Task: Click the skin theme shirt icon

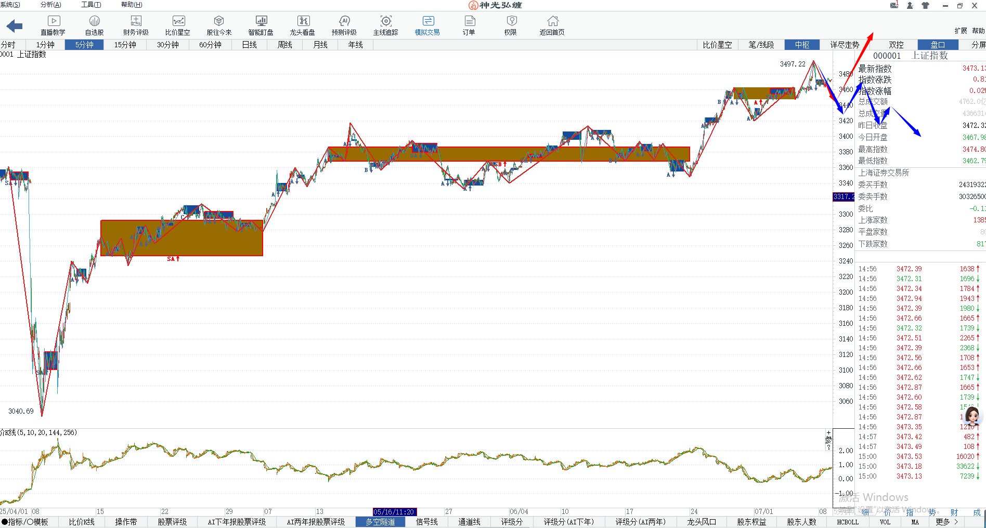Action: point(925,5)
